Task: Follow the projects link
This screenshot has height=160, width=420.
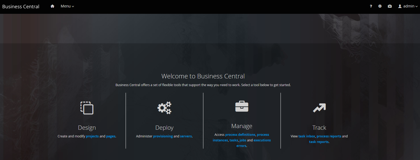Action: [92, 136]
